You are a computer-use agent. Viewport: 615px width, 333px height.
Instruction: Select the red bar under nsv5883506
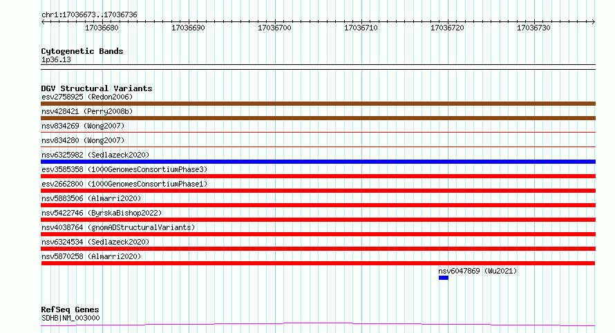click(318, 205)
